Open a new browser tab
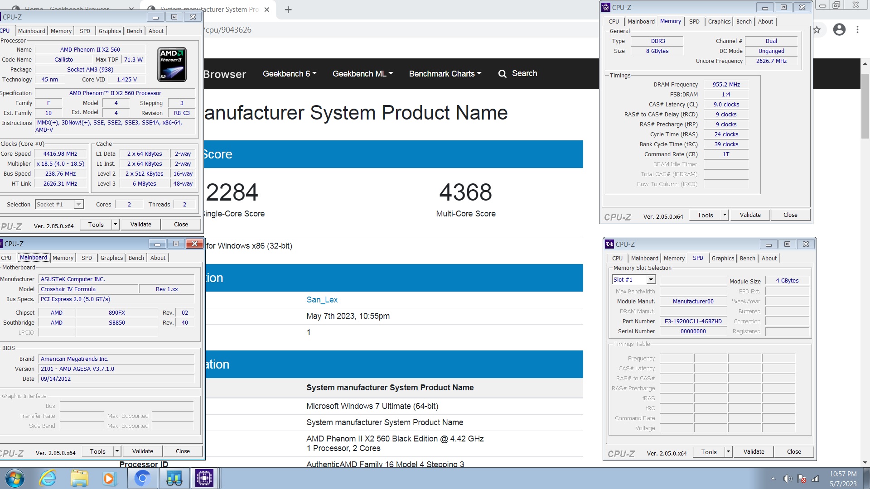 (x=288, y=10)
